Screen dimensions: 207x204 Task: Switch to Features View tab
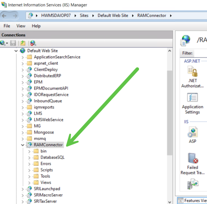point(192,201)
